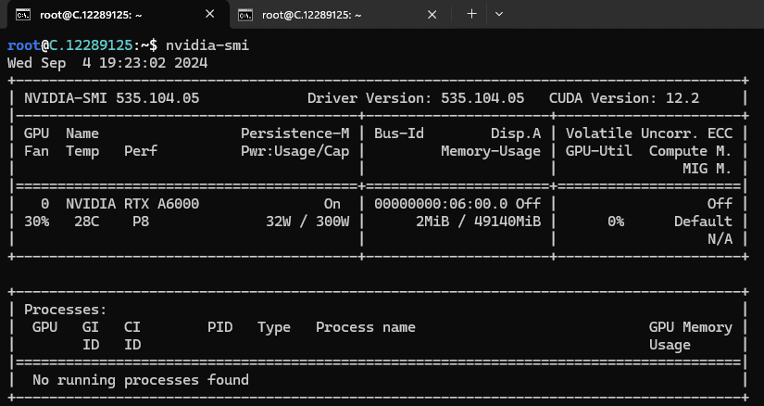Screen dimensions: 764x406
Task: Click the performance state 'P8'
Action: tap(141, 221)
